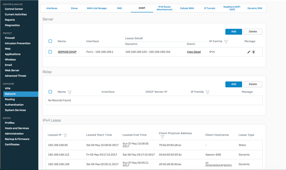Delete SOPHOS DHCP using trash icon
The width and height of the screenshot is (286, 170).
pos(253,52)
